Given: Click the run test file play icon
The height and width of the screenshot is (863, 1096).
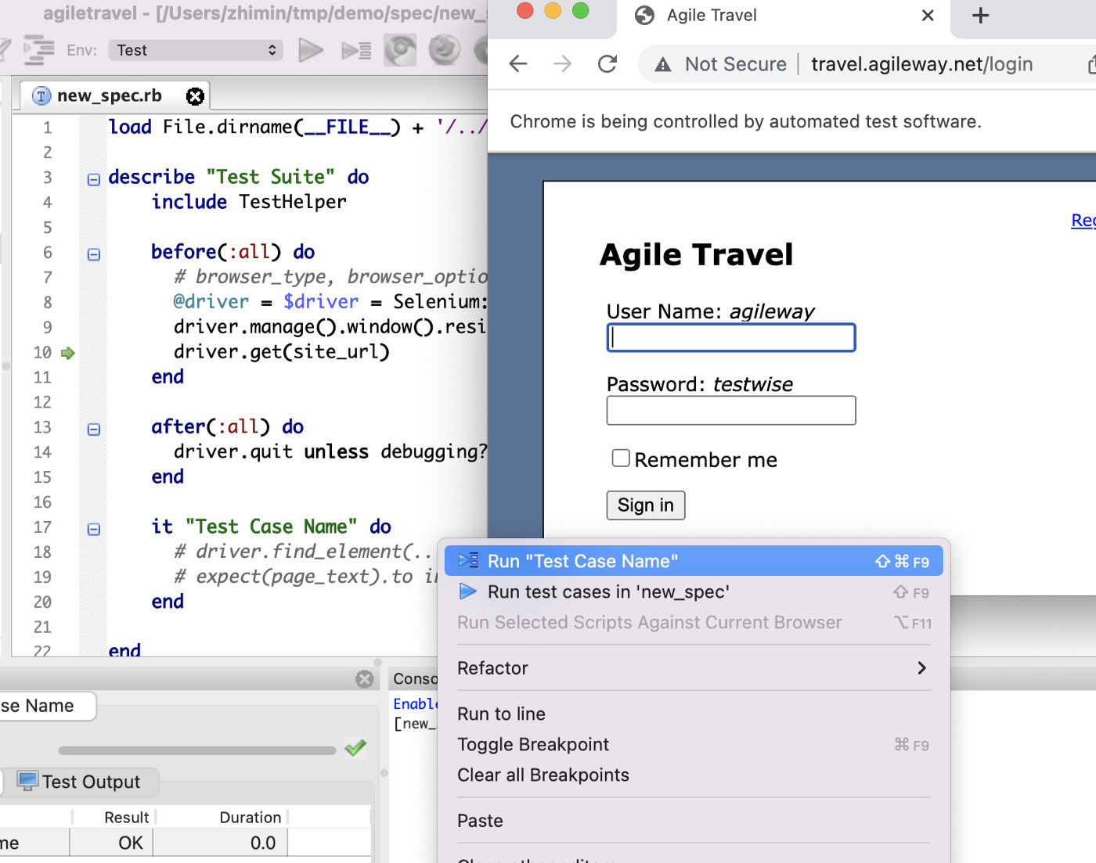Looking at the screenshot, I should point(311,50).
